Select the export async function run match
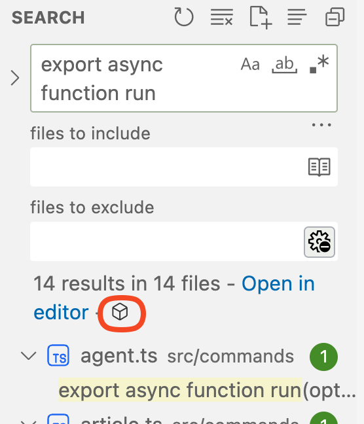The width and height of the screenshot is (364, 424). click(x=180, y=390)
